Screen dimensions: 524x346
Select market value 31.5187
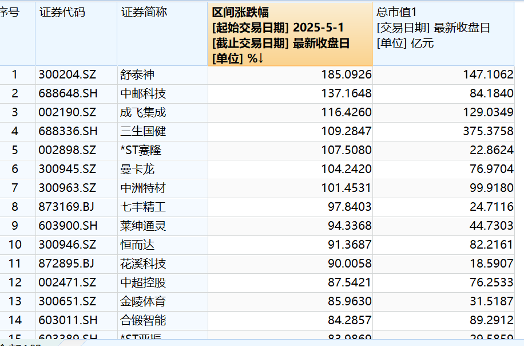point(491,301)
